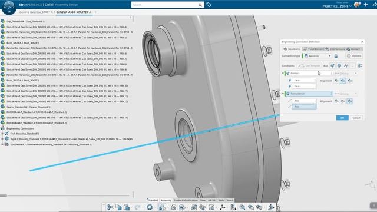Open the user profile avatar
377x212 pixels.
point(358,5)
